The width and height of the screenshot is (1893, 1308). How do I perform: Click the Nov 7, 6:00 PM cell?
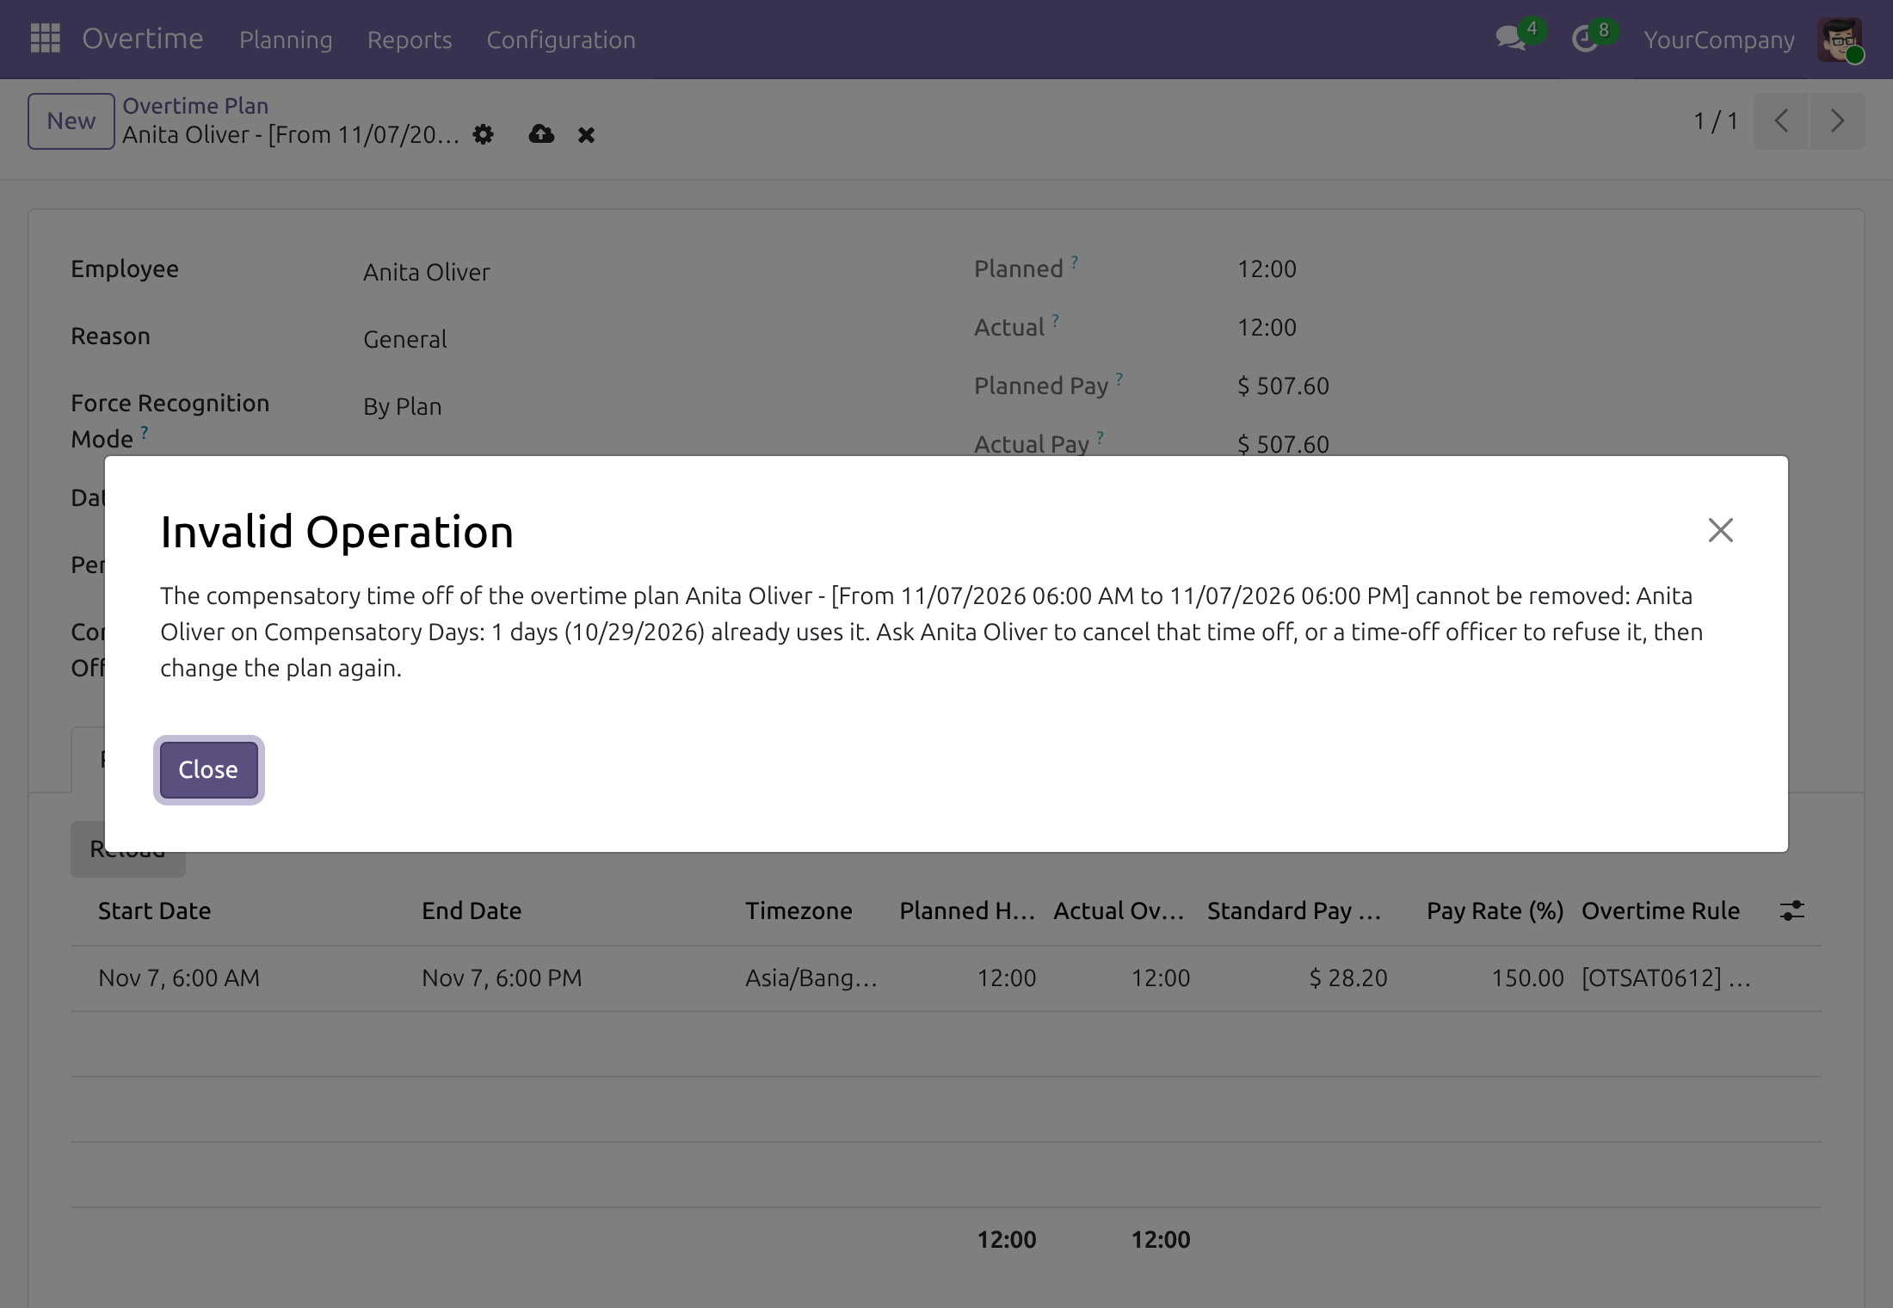pyautogui.click(x=502, y=978)
